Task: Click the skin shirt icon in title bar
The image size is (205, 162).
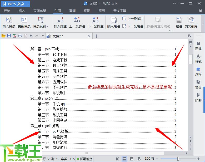Action: [201, 11]
